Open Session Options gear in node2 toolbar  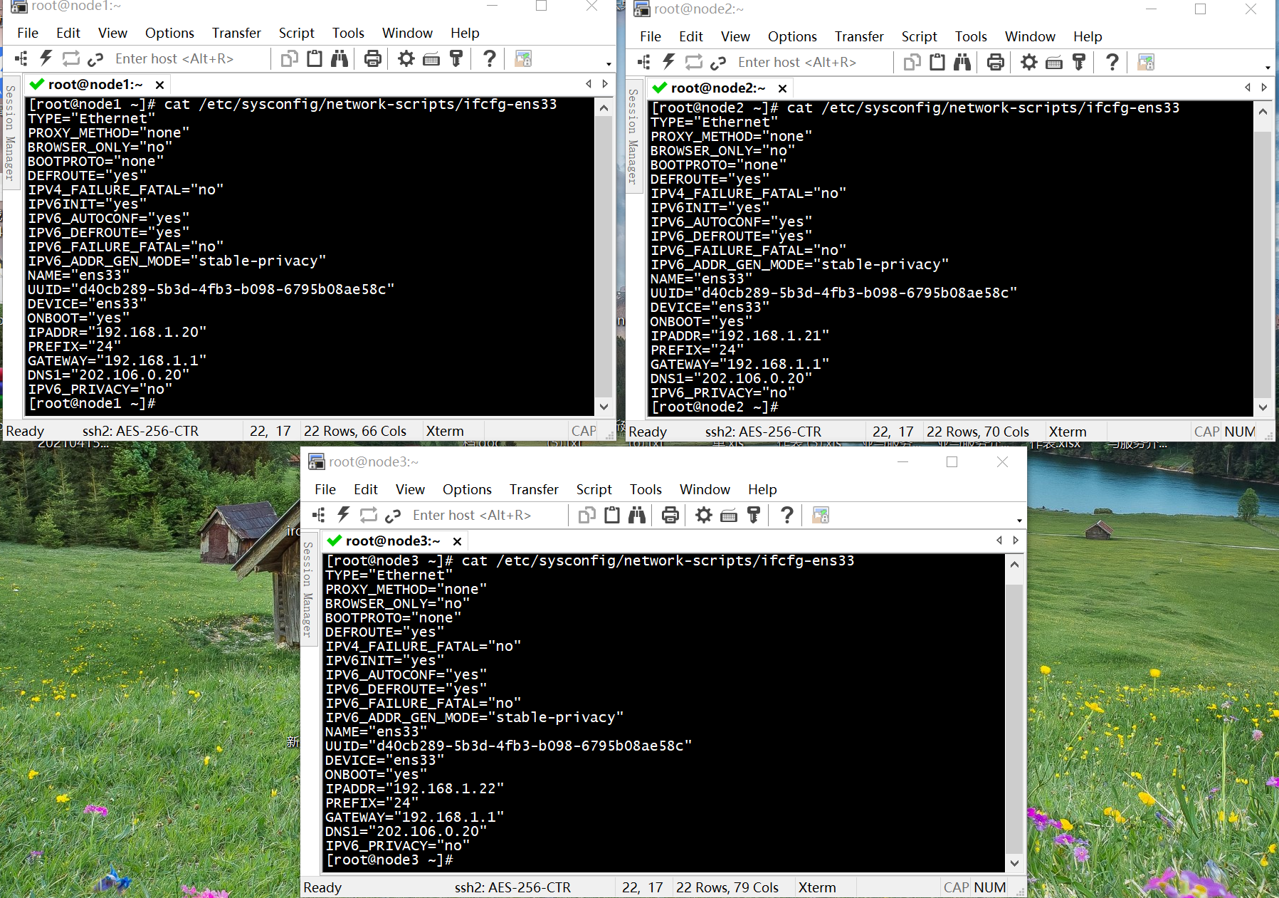coord(1028,62)
